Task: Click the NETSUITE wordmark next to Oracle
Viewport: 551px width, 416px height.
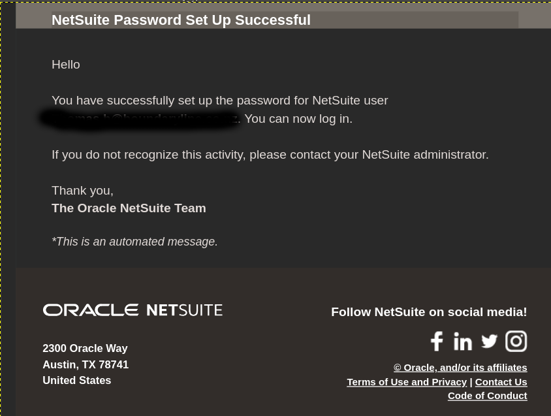Action: [x=184, y=310]
